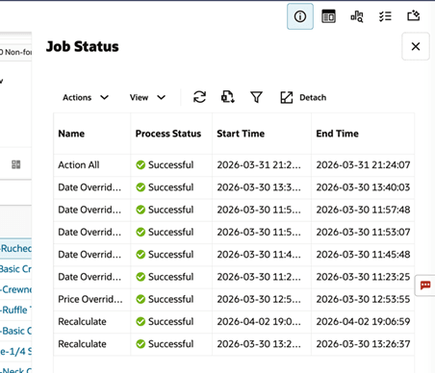This screenshot has width=435, height=373.
Task: Open the Ruffle link in left pane
Action: point(16,311)
